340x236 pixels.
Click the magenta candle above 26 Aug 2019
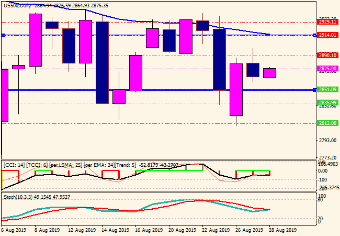[x=236, y=90]
